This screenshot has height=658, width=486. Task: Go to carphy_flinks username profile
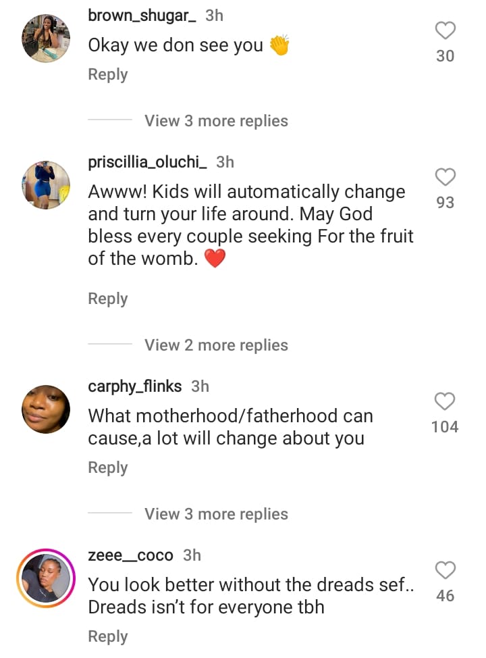click(x=135, y=386)
